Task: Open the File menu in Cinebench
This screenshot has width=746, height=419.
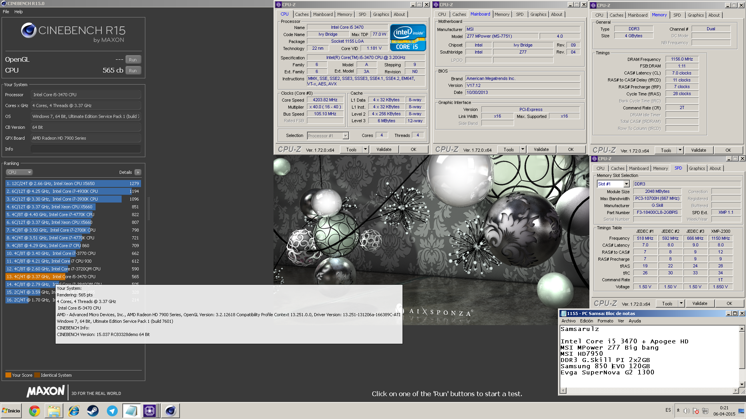Action: tap(6, 12)
